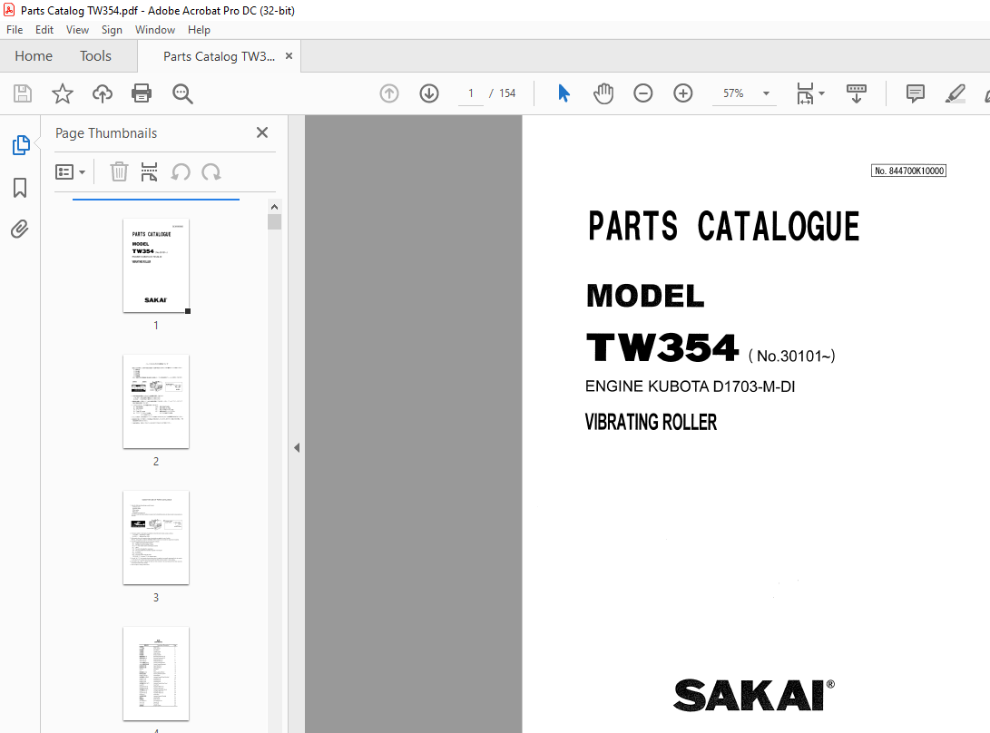Go to next page arrow

point(429,93)
